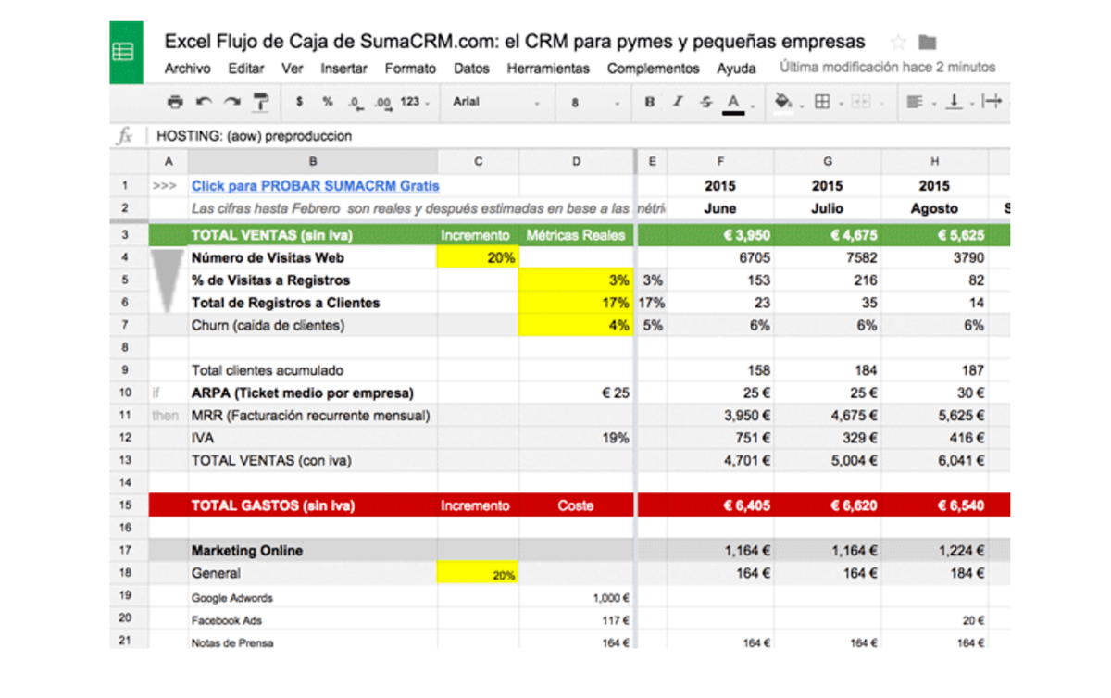
Task: Undo the last action
Action: pyautogui.click(x=204, y=102)
